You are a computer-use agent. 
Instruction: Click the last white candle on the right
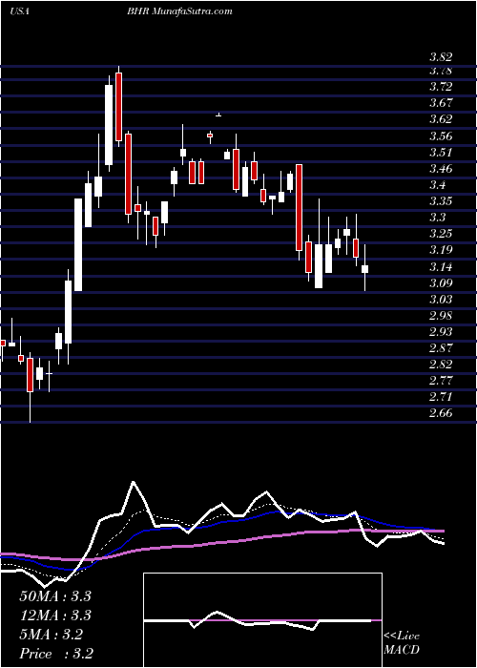pyautogui.click(x=364, y=269)
